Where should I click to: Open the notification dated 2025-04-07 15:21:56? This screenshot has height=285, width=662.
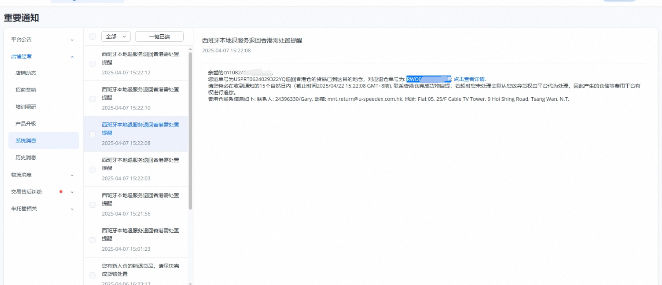tap(140, 204)
